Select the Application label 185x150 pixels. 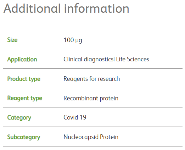(x=22, y=60)
